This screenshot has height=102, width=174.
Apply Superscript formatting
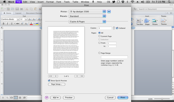point(22,23)
